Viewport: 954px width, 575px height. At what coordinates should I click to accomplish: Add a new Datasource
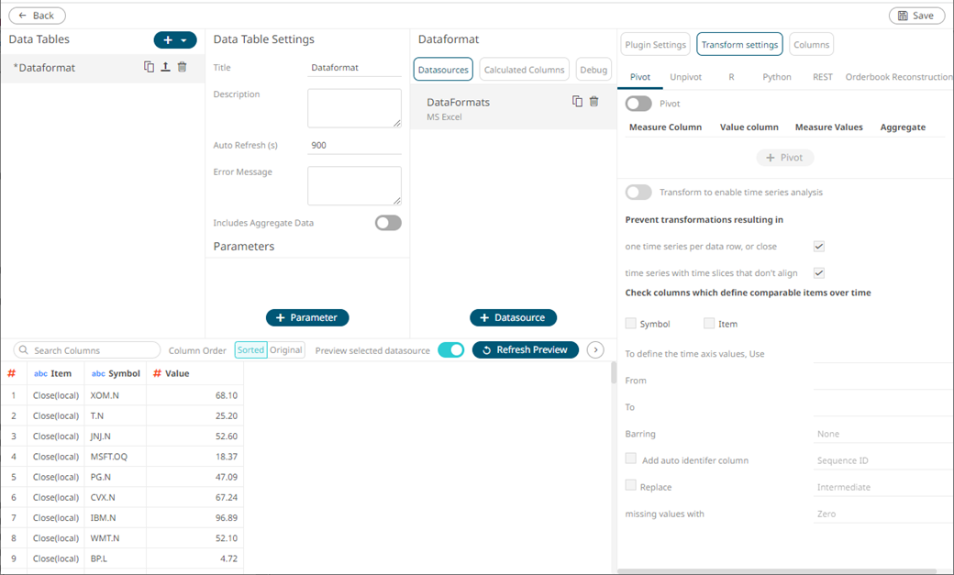513,317
